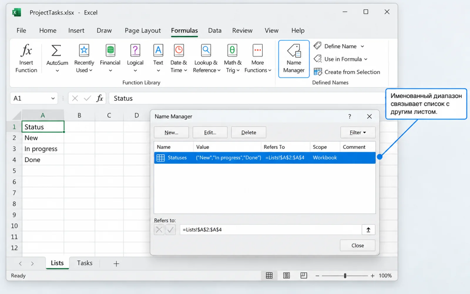470x294 pixels.
Task: Switch to Page Break Preview icon
Action: point(304,275)
